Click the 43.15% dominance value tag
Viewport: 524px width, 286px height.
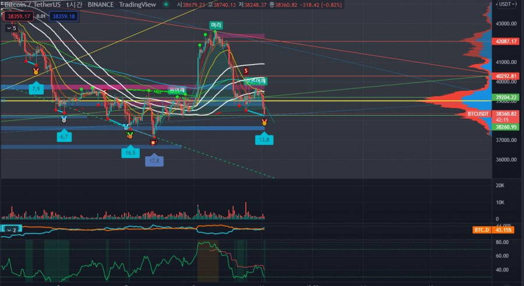503,230
